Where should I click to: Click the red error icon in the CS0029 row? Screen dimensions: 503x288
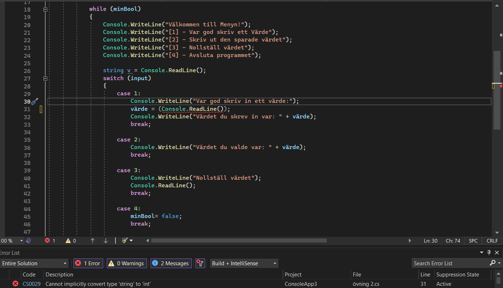(15, 284)
